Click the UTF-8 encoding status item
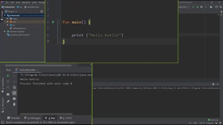 pyautogui.click(x=202, y=123)
